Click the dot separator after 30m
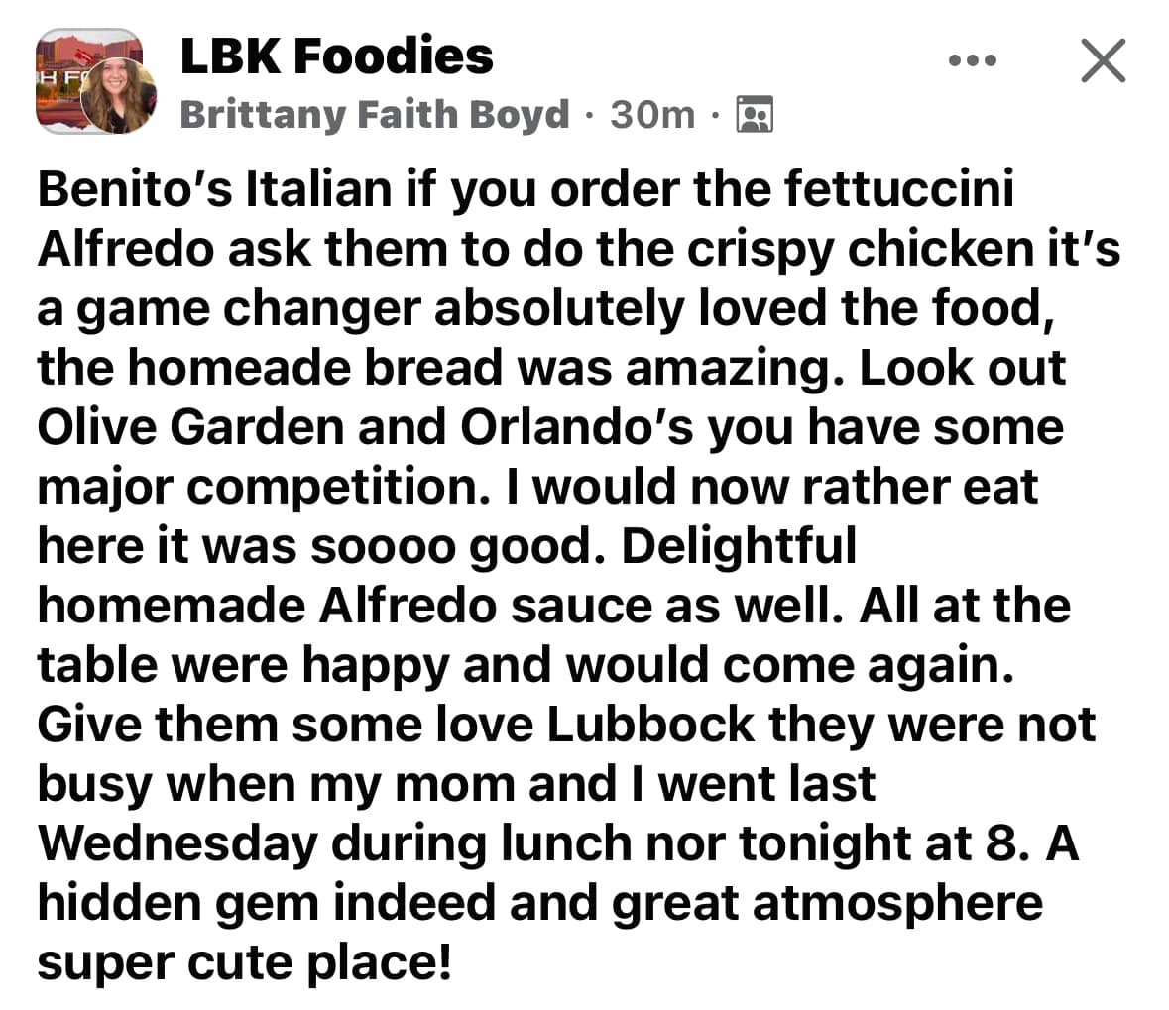The height and width of the screenshot is (1010, 1169). 716,115
